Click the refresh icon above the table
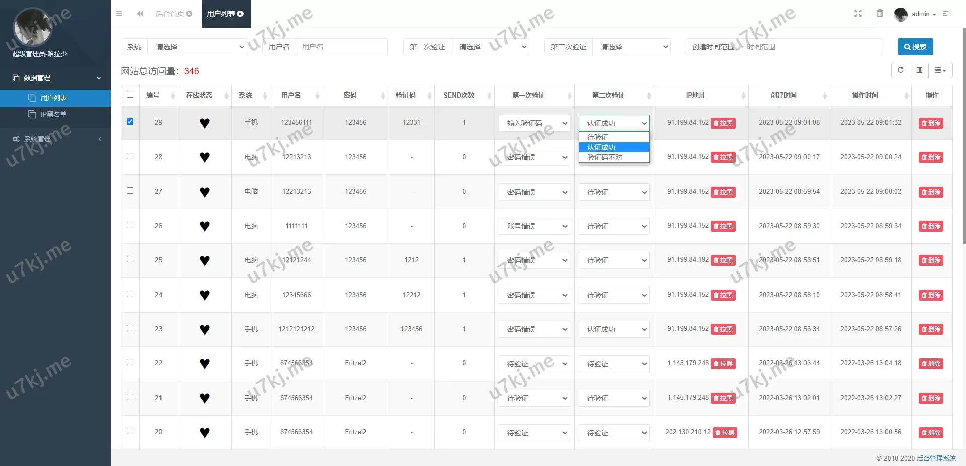Viewport: 966px width, 466px height. 901,70
